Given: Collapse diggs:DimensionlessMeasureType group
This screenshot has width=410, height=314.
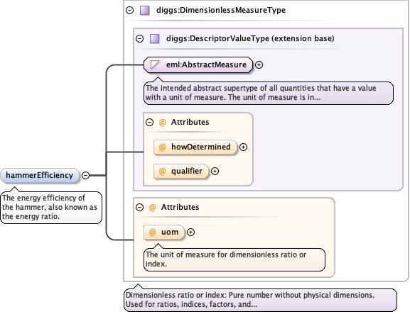Looking at the screenshot, I should [x=130, y=10].
